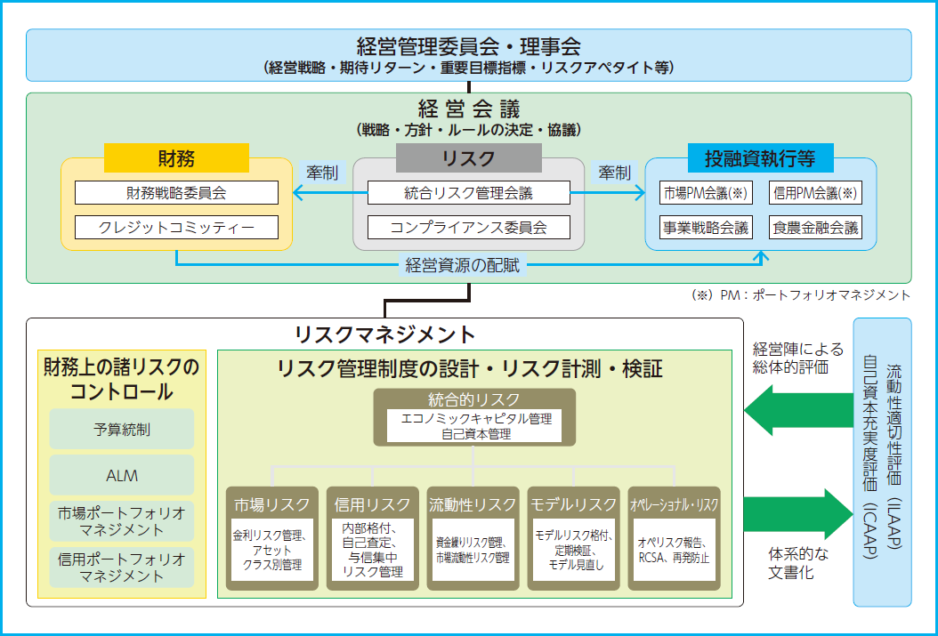The width and height of the screenshot is (938, 636).
Task: Click the リスクマネジメント heading
Action: 384,334
